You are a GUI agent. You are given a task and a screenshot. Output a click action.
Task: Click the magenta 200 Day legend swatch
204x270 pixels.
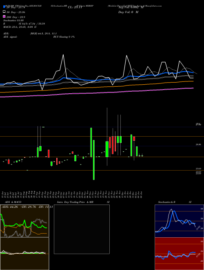4,17
